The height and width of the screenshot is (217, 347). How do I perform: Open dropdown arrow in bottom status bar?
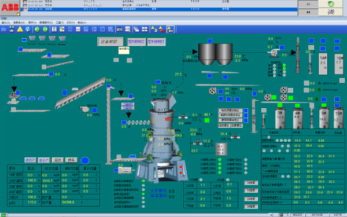(271, 215)
